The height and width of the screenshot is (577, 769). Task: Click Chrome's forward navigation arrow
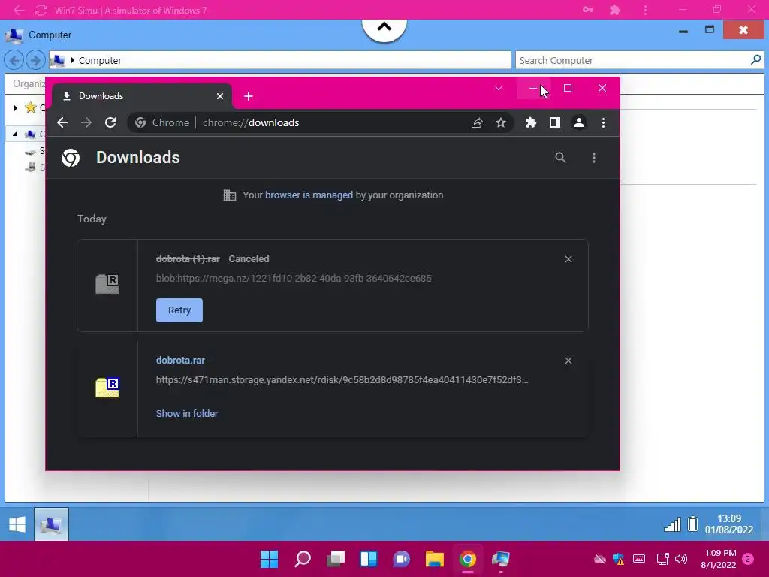pos(86,122)
